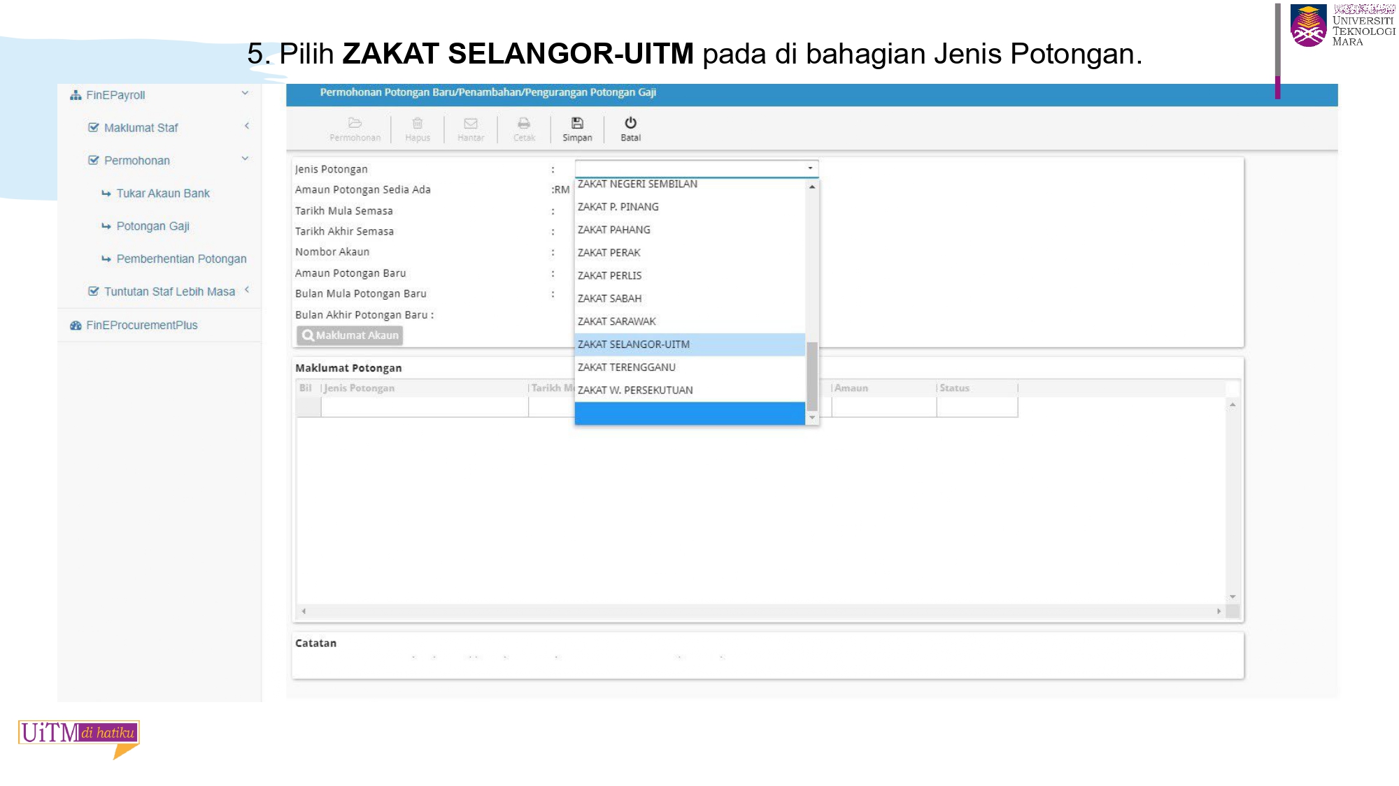Click the Permohonan folder icon in toolbar
Screen dimensions: 1399x786
click(355, 123)
